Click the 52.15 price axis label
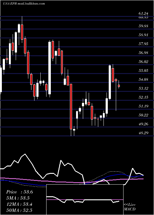Screen dimensions: 154x215 click(x=144, y=97)
